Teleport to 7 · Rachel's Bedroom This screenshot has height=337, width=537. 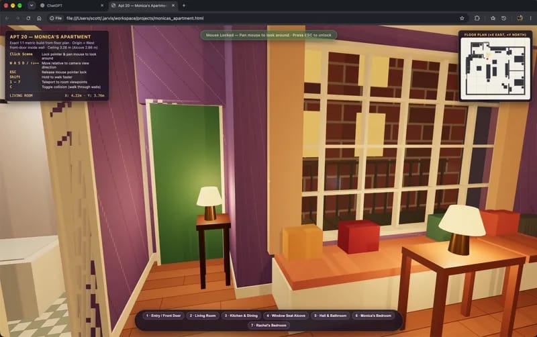click(269, 325)
